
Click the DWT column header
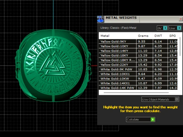[x=158, y=36]
